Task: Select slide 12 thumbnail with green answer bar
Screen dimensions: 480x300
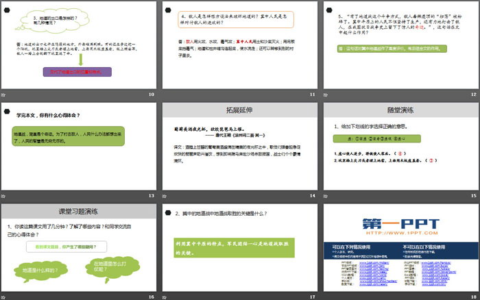Action: (x=400, y=45)
